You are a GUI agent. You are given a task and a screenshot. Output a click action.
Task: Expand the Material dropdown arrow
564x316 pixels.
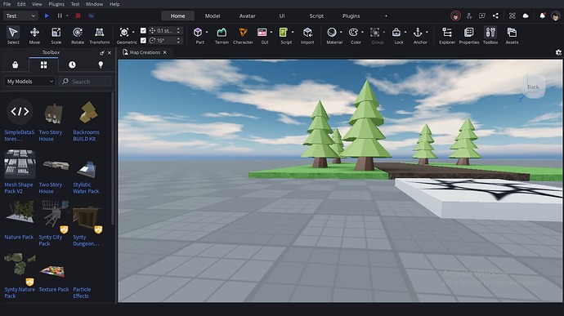coord(341,33)
